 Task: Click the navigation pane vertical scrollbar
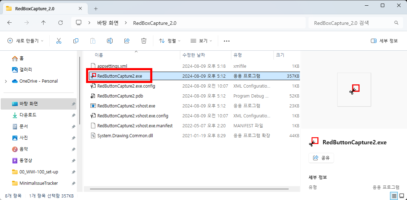tap(79, 91)
